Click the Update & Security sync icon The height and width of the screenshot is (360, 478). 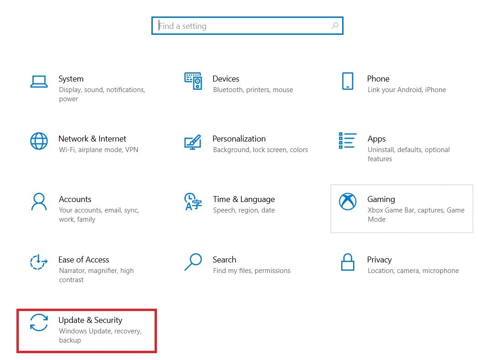pos(39,323)
